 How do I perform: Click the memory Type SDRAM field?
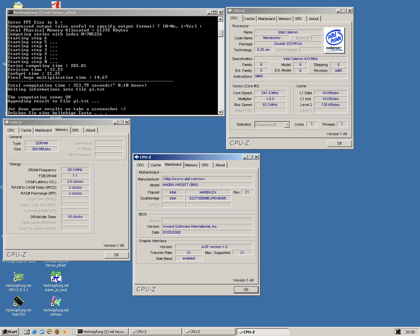point(42,143)
